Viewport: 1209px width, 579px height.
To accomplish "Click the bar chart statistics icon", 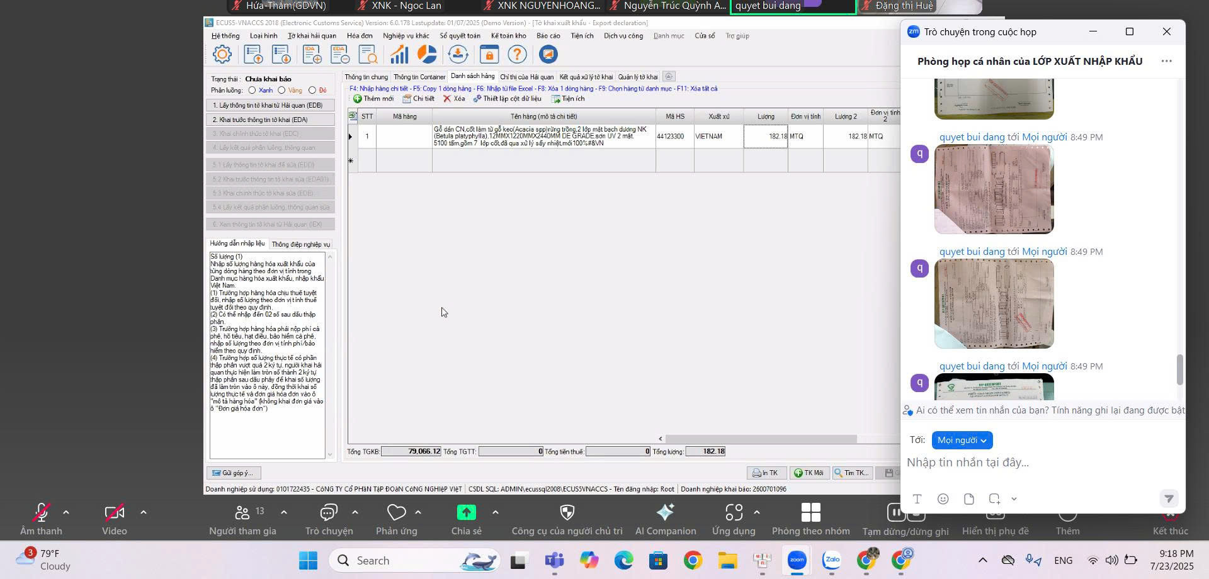I will click(x=399, y=55).
